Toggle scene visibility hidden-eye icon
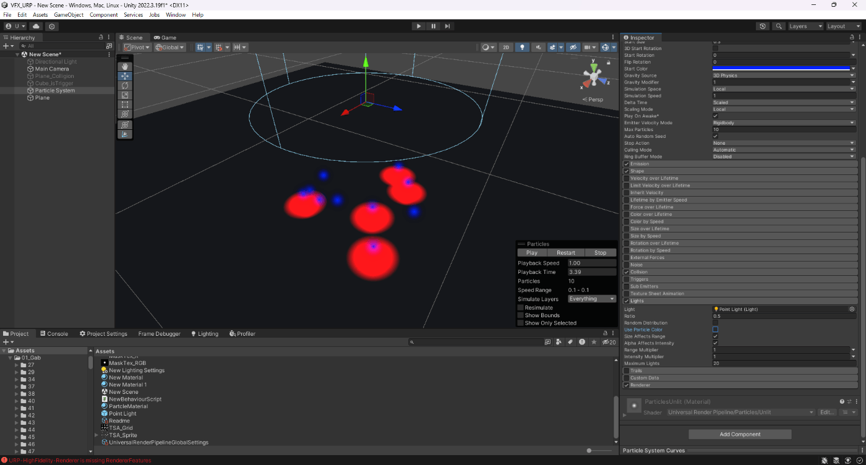The width and height of the screenshot is (866, 465). coord(573,47)
